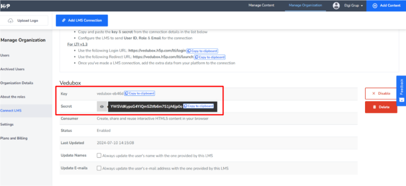
Task: Copy the Secret to clipboard
Action: [x=199, y=106]
